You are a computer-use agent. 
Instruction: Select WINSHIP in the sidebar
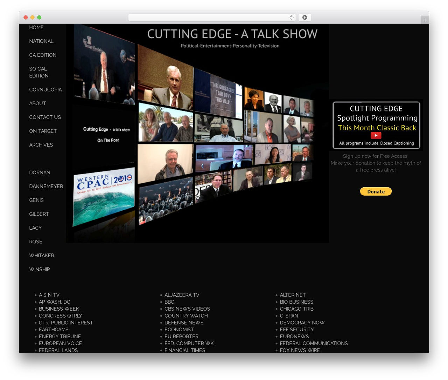[x=40, y=270]
